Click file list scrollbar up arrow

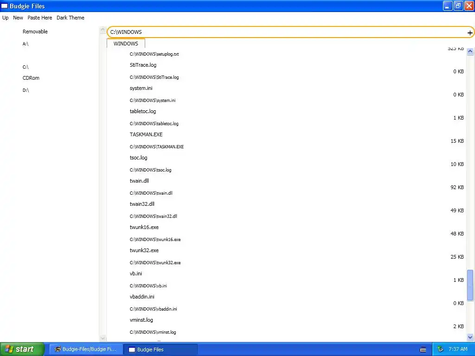pyautogui.click(x=470, y=51)
